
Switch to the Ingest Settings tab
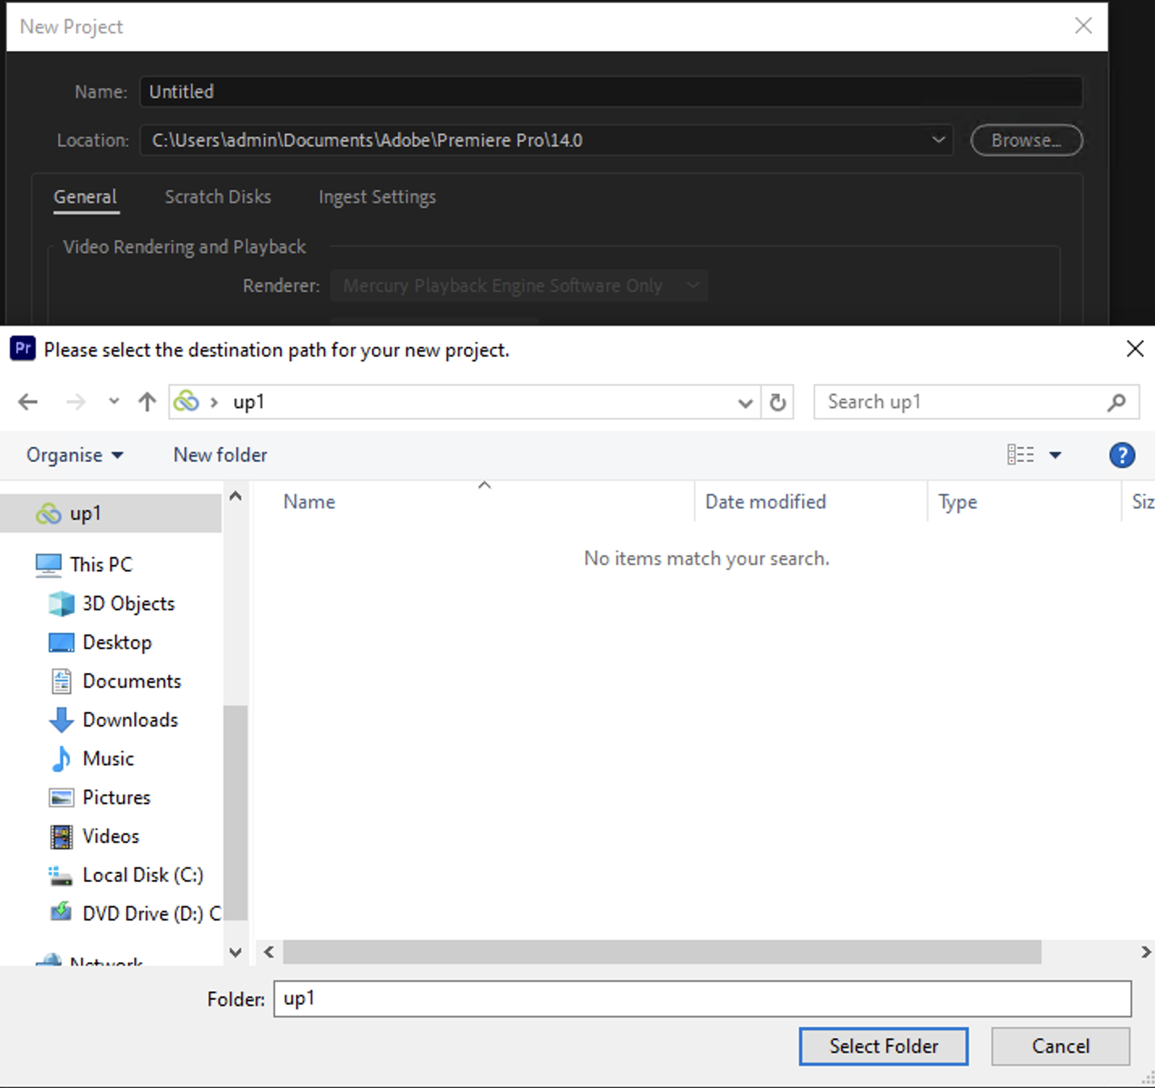(x=377, y=197)
